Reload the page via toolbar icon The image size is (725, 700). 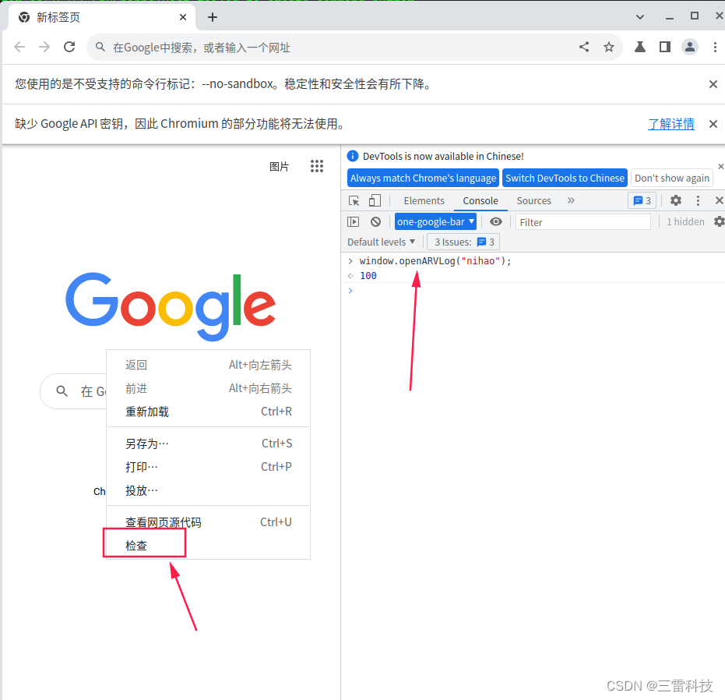[x=69, y=47]
